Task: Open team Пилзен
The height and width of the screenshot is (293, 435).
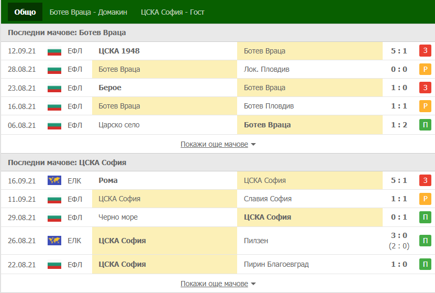Action: 256,241
